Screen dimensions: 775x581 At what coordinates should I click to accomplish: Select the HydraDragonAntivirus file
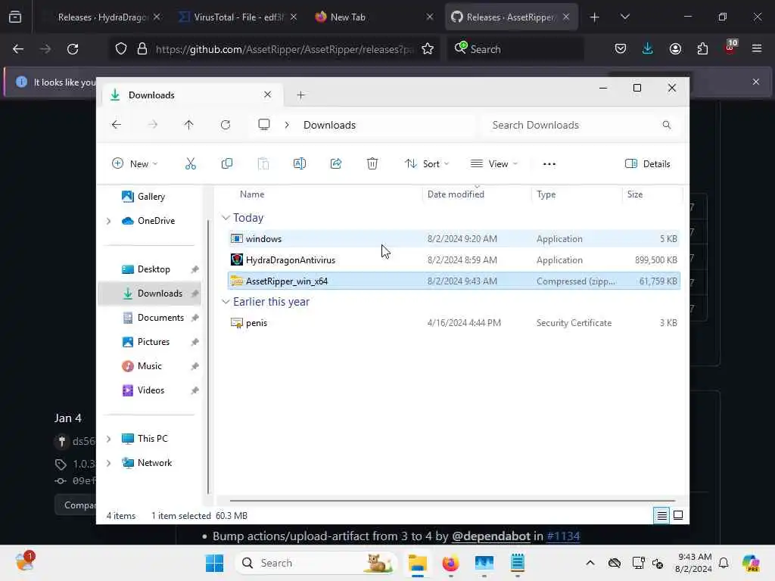click(x=454, y=260)
